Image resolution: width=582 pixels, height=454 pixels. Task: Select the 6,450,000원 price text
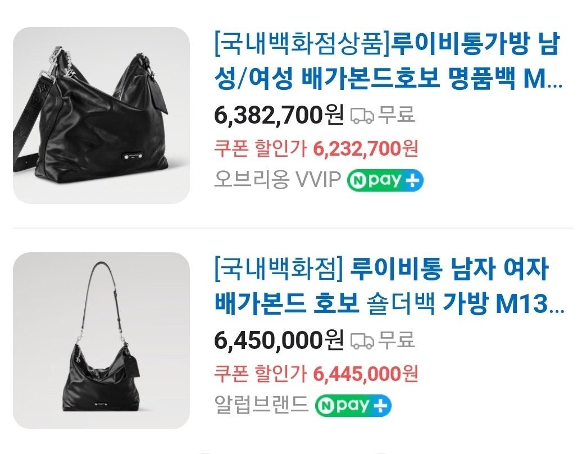pos(279,340)
